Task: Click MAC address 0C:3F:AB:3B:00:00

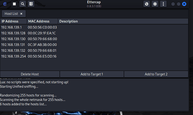Action: coord(42,45)
